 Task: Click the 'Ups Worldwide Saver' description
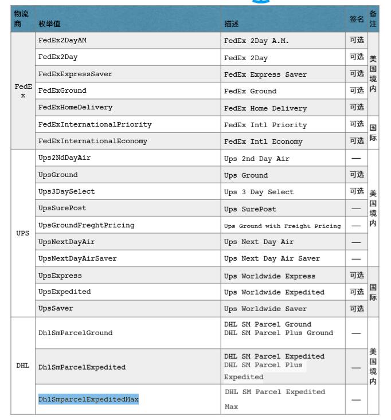(x=265, y=309)
